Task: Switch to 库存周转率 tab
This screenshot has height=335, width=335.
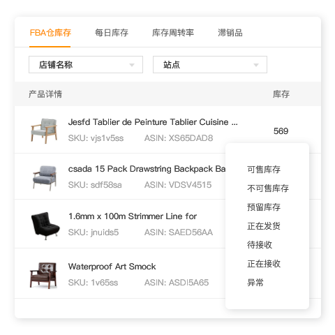Action: coord(173,33)
